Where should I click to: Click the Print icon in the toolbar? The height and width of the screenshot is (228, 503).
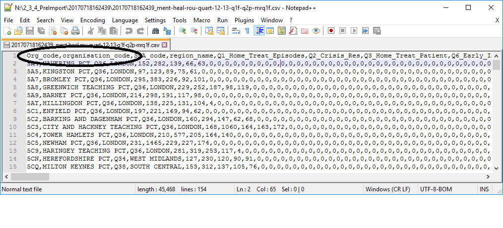pyautogui.click(x=75, y=31)
